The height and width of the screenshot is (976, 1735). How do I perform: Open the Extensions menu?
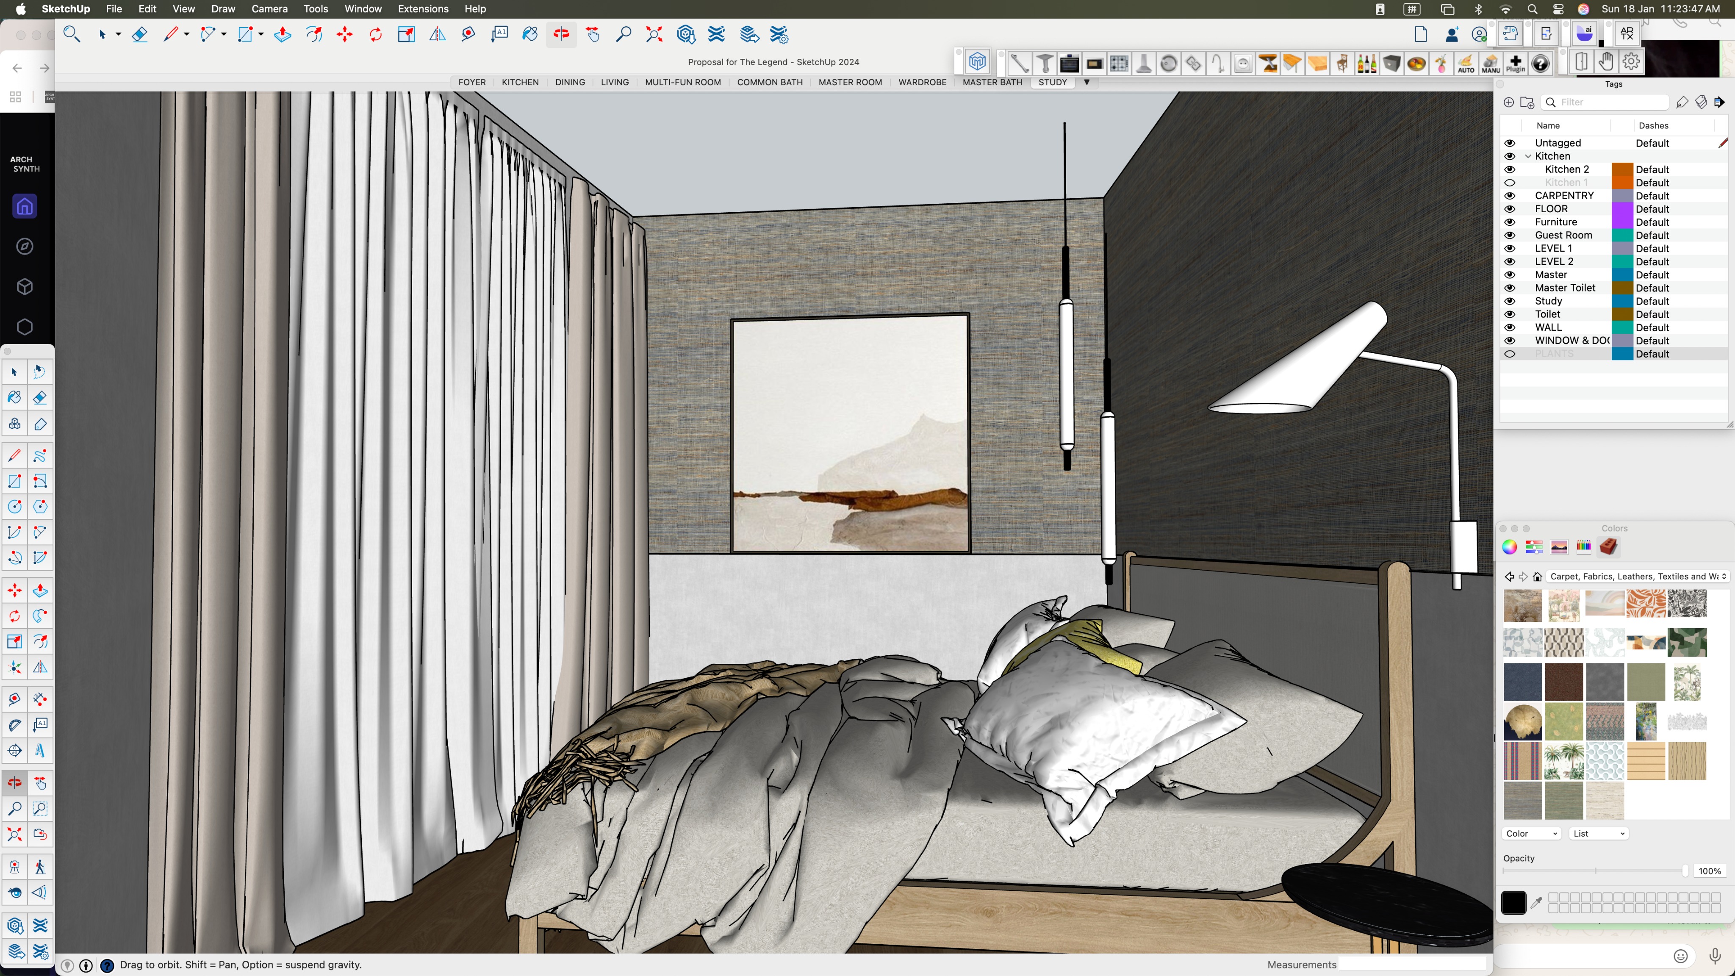pyautogui.click(x=422, y=9)
